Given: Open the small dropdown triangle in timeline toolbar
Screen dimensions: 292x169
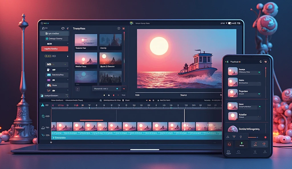Looking at the screenshot, I should pyautogui.click(x=147, y=100).
